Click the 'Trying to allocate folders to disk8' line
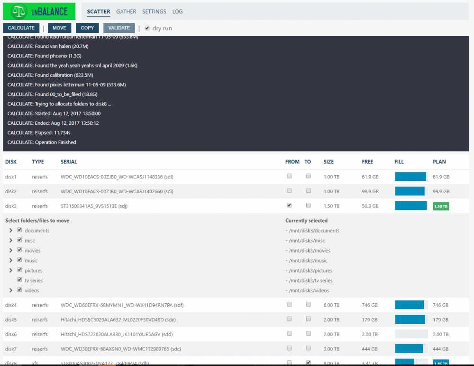The height and width of the screenshot is (366, 474). pos(59,104)
